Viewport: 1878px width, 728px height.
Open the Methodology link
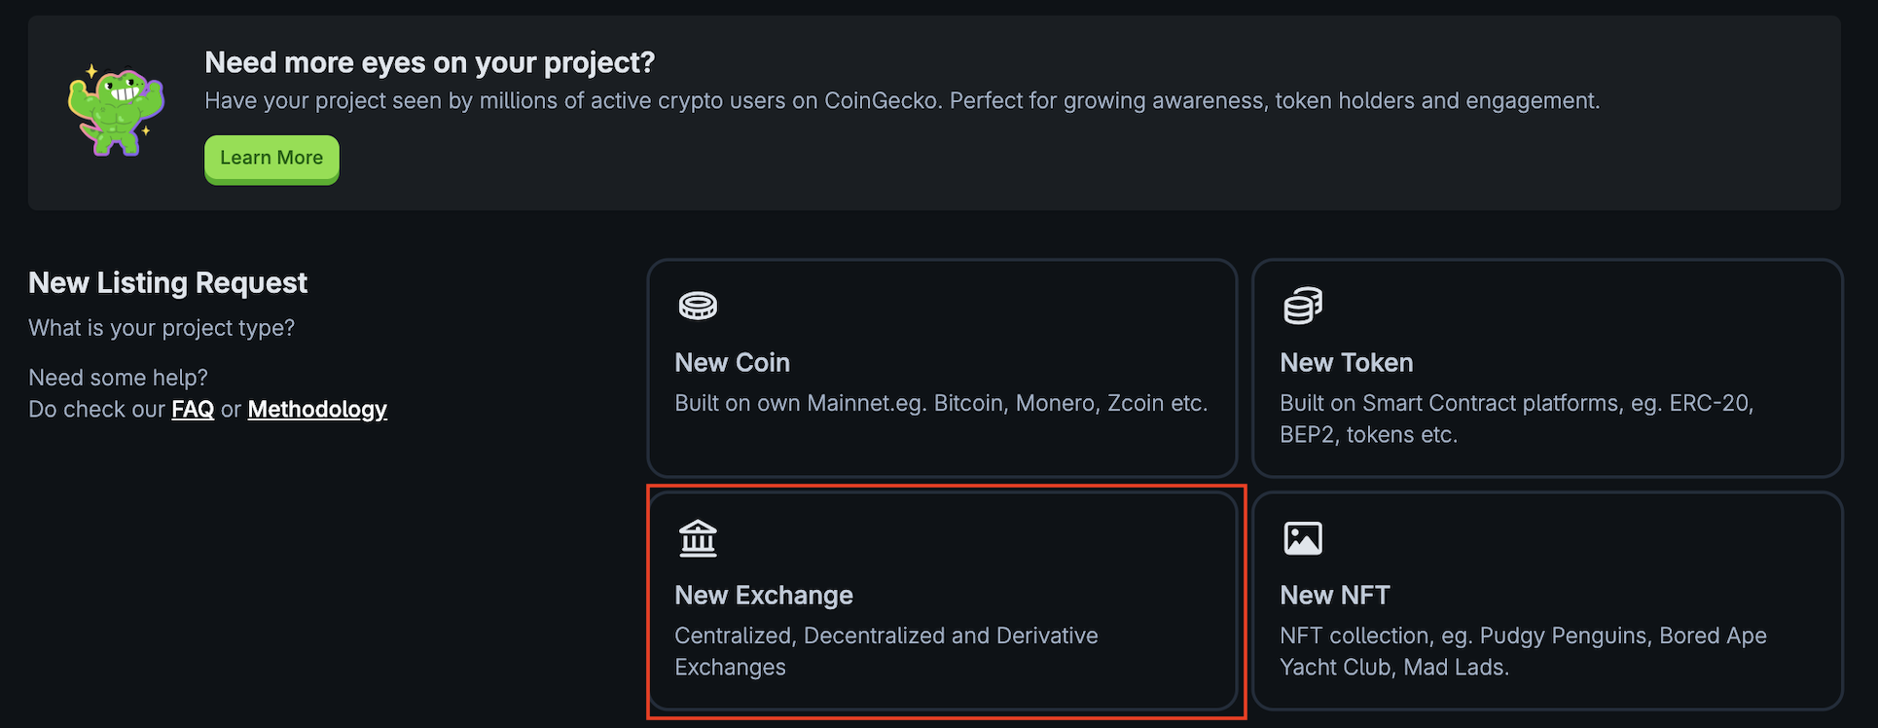click(317, 410)
